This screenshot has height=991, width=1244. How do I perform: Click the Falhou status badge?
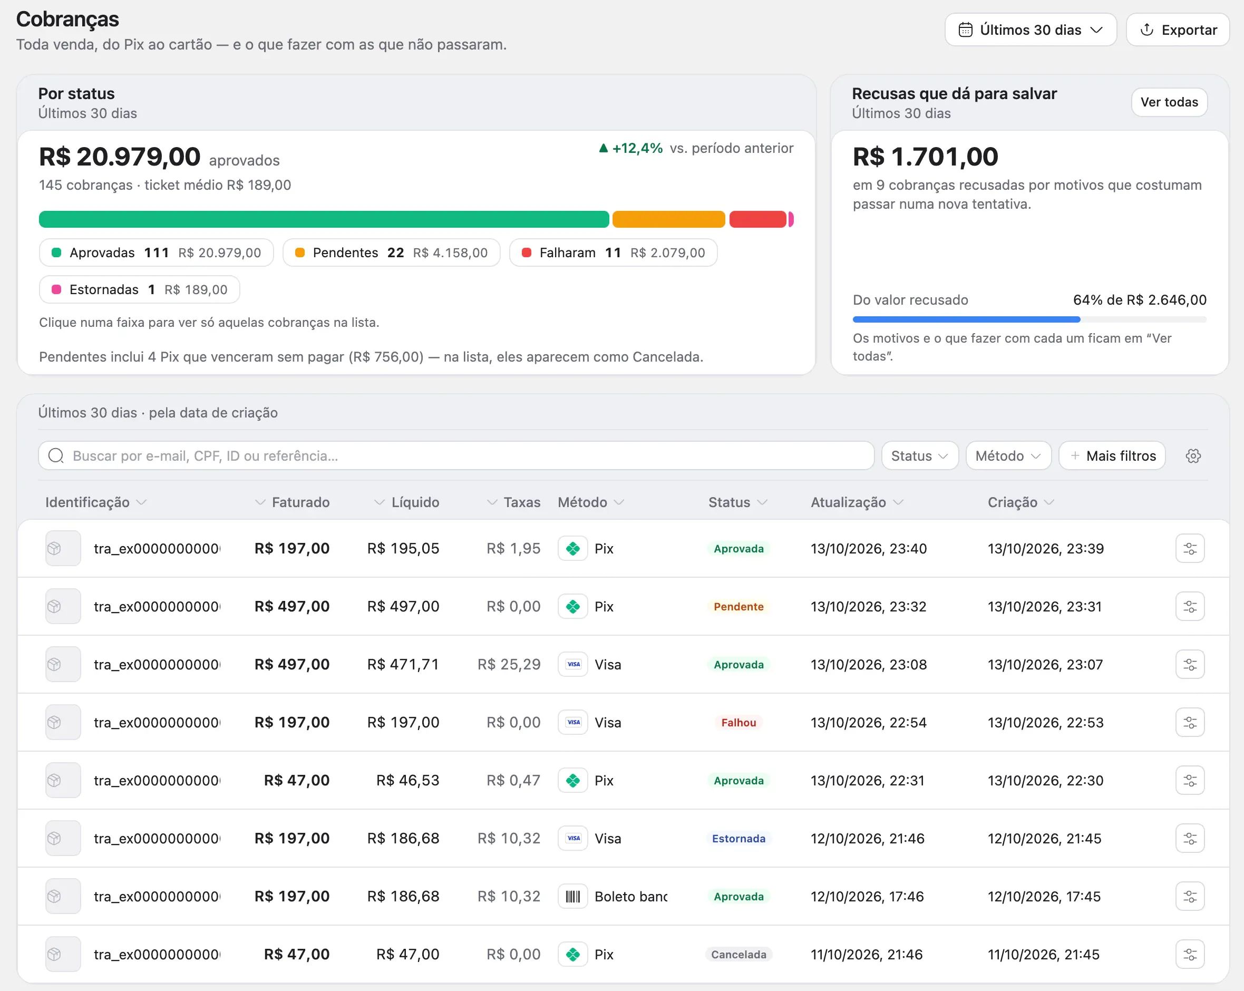click(x=738, y=723)
